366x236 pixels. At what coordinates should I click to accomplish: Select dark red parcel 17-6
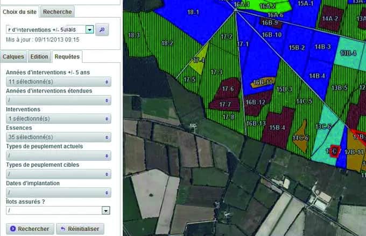coord(228,88)
